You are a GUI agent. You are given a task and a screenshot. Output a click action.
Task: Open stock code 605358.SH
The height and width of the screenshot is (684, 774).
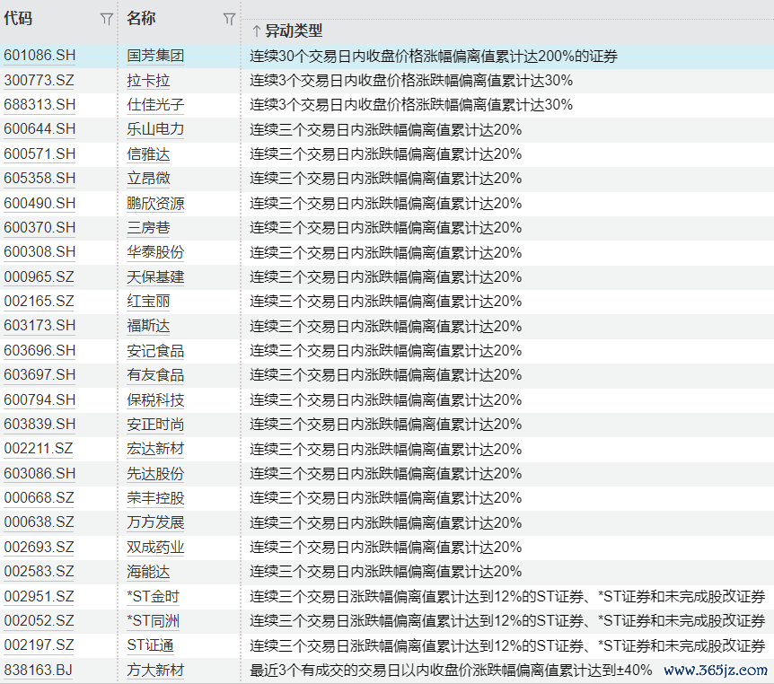pos(40,179)
